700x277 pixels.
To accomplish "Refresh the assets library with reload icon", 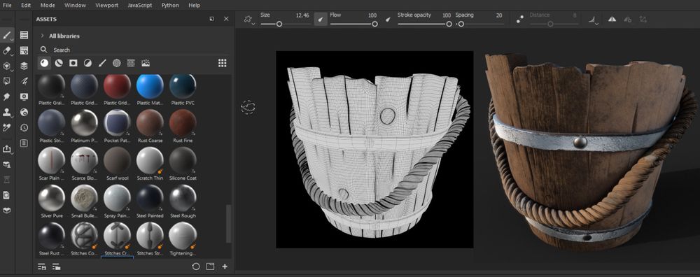I will click(196, 267).
